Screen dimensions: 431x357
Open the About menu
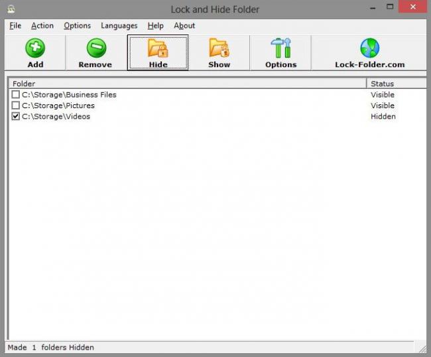click(184, 26)
